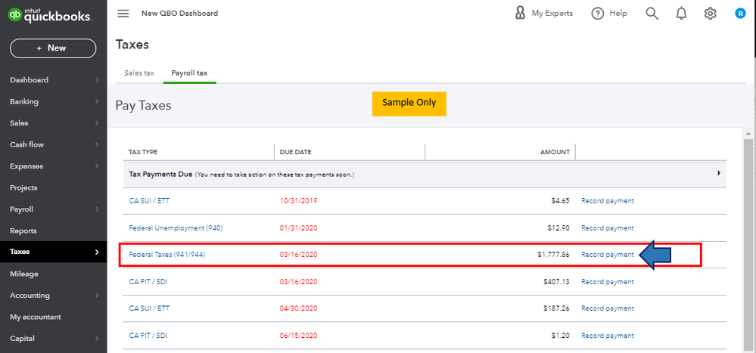Image resolution: width=756 pixels, height=353 pixels.
Task: Switch to the Sales tax tab
Action: (x=139, y=73)
